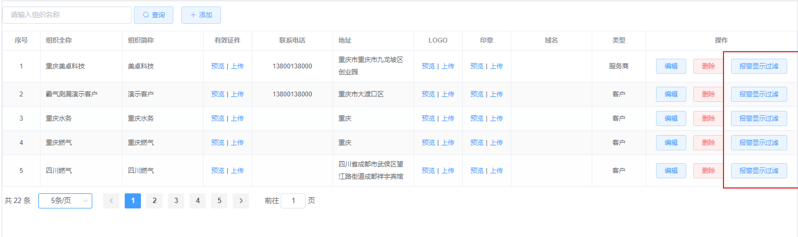Go to next page using right arrow

pos(241,201)
